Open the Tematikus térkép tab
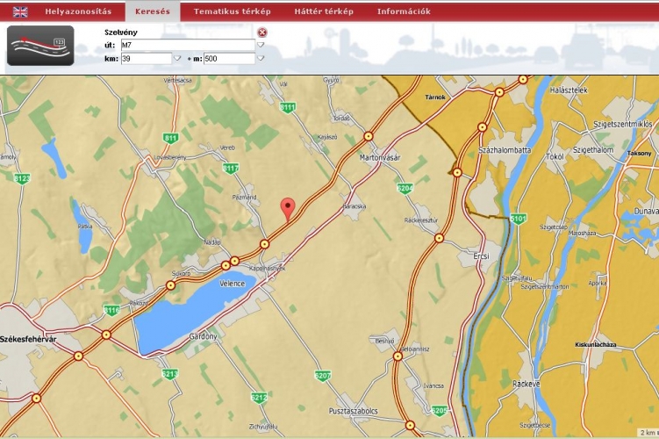This screenshot has height=439, width=659. pyautogui.click(x=232, y=11)
